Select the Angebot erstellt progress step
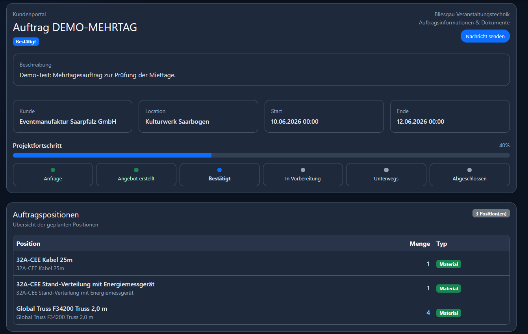528x334 pixels. coord(136,174)
